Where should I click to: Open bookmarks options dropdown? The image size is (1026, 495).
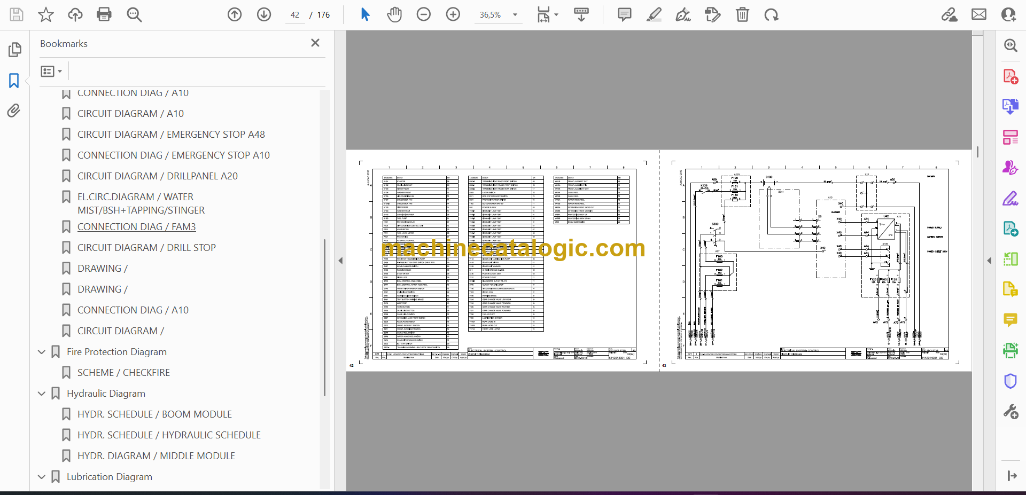point(51,71)
